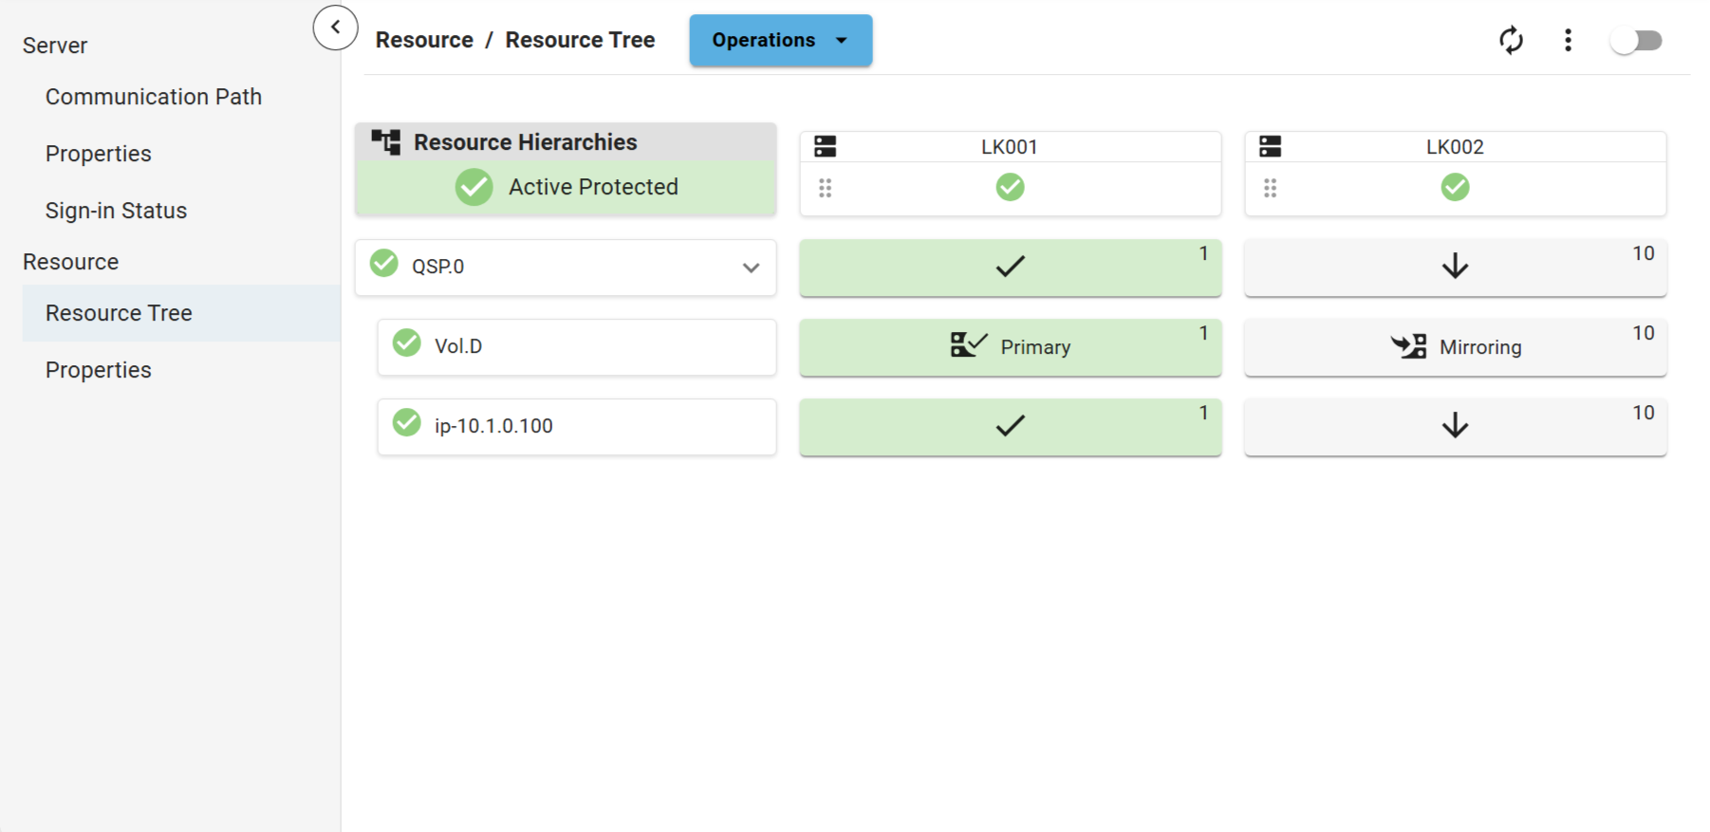Select the ip-10.1.0.100 resource item
The image size is (1710, 832).
(576, 426)
